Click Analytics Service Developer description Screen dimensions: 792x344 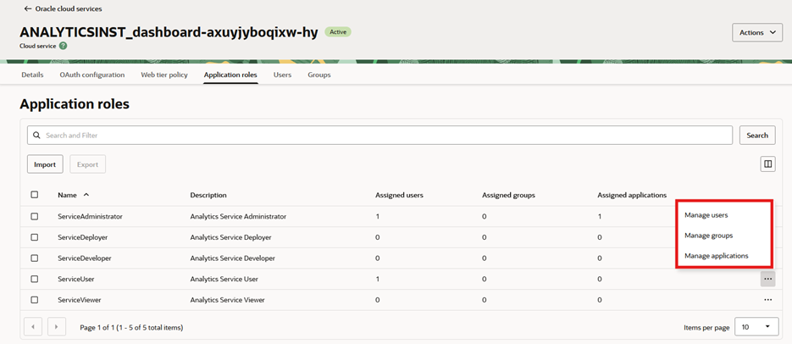tap(232, 258)
